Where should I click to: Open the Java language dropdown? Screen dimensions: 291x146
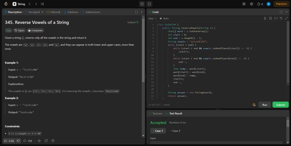click(153, 18)
